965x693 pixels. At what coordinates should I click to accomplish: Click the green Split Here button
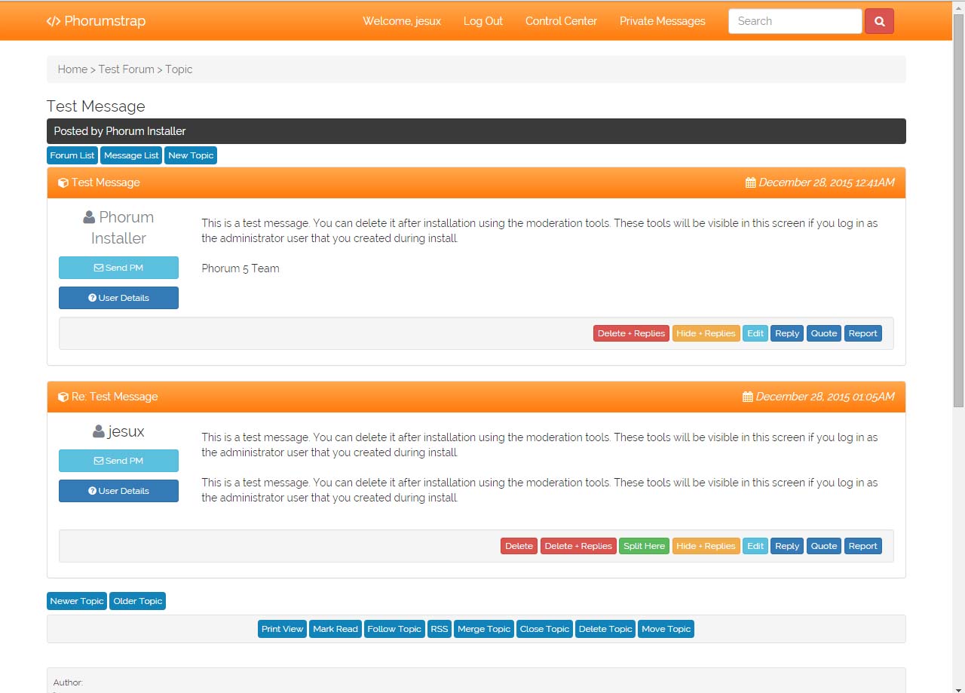pos(645,546)
